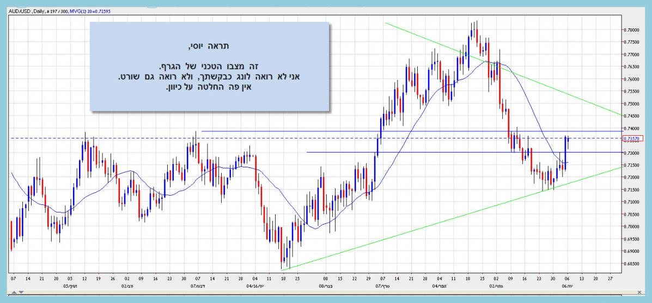
Task: Click the 0.78000 price axis label
Action: click(x=632, y=30)
